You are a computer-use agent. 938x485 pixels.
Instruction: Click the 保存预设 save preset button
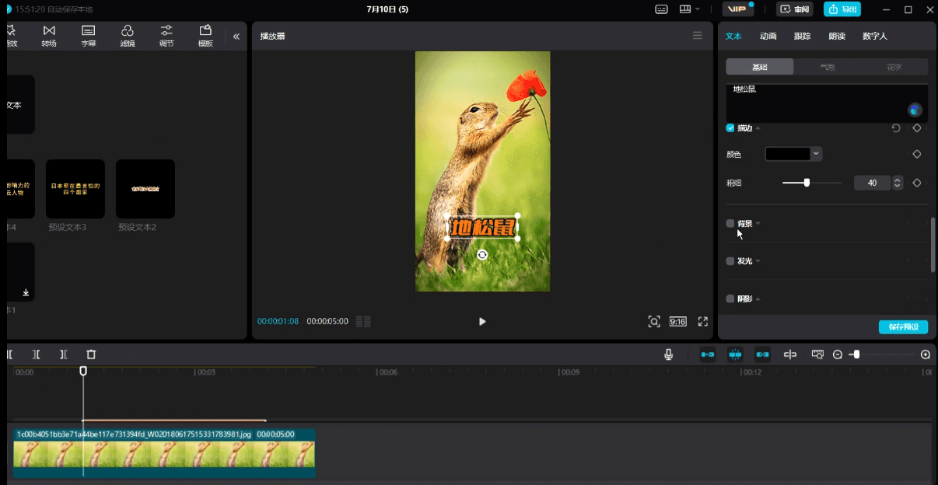pos(903,327)
